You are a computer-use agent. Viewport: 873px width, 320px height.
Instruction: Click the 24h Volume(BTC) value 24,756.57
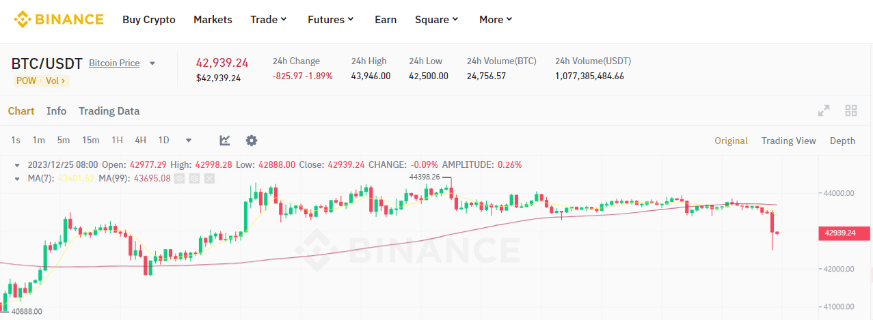point(486,76)
